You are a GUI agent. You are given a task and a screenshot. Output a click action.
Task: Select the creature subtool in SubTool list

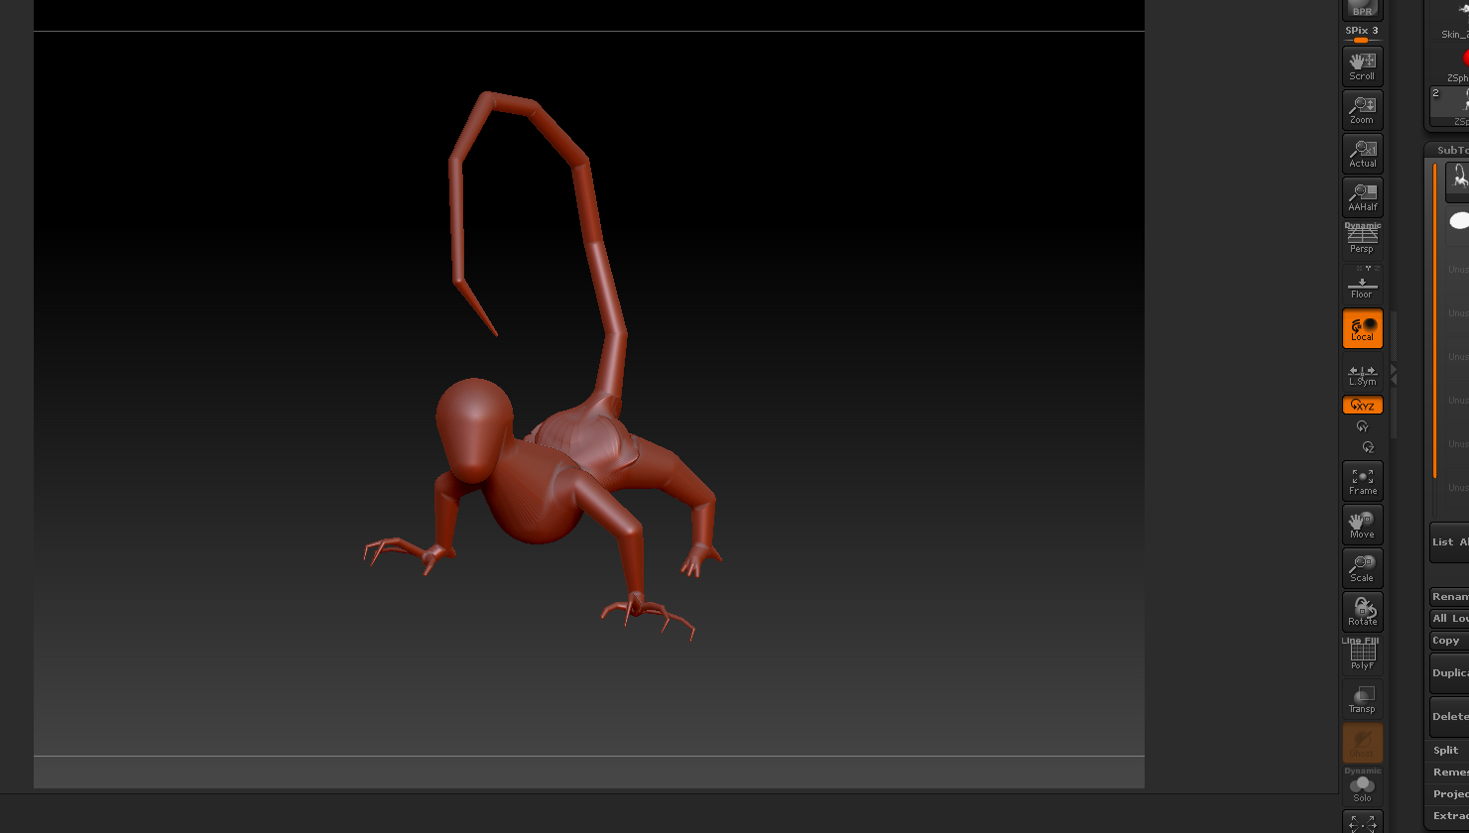click(1458, 180)
